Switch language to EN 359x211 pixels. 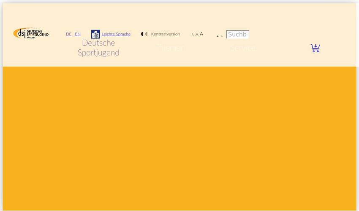coord(78,34)
